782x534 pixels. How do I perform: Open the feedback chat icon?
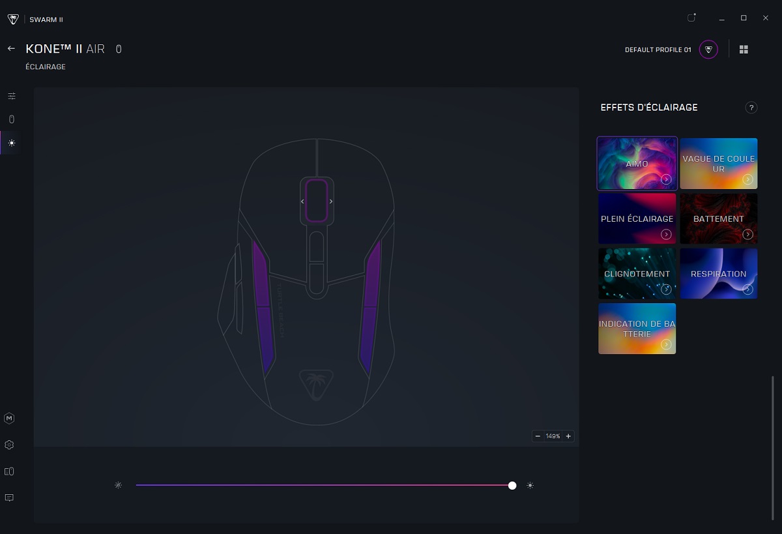point(9,498)
